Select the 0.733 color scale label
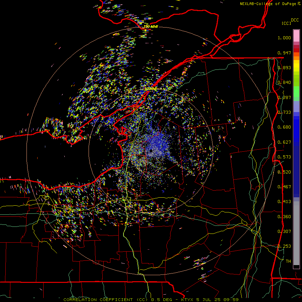Viewport: 302px width, 302px height. point(284,112)
